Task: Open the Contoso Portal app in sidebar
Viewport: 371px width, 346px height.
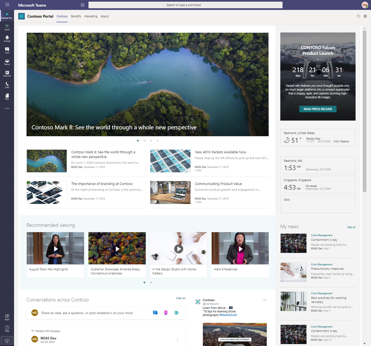Action: click(7, 16)
